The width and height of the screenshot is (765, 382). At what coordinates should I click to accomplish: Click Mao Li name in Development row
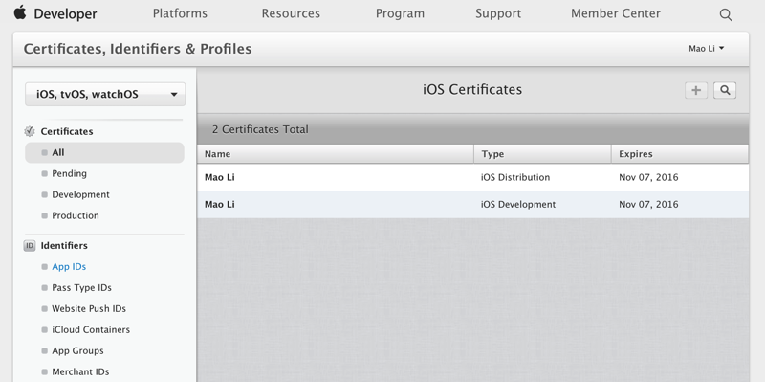click(x=220, y=204)
